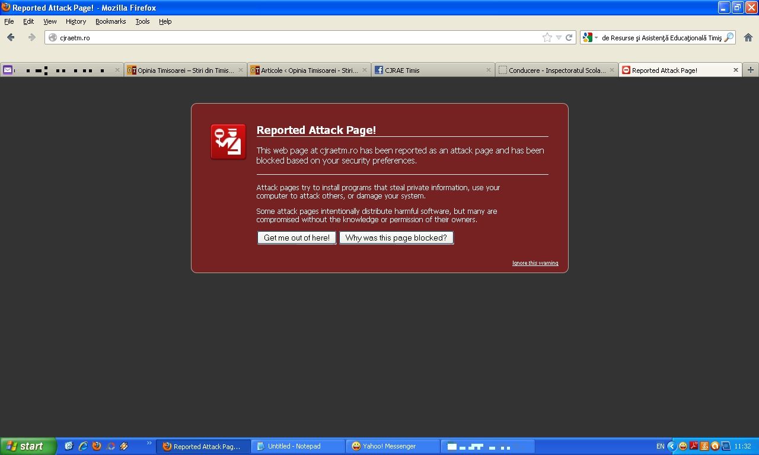Open the Windows start menu

click(x=28, y=446)
